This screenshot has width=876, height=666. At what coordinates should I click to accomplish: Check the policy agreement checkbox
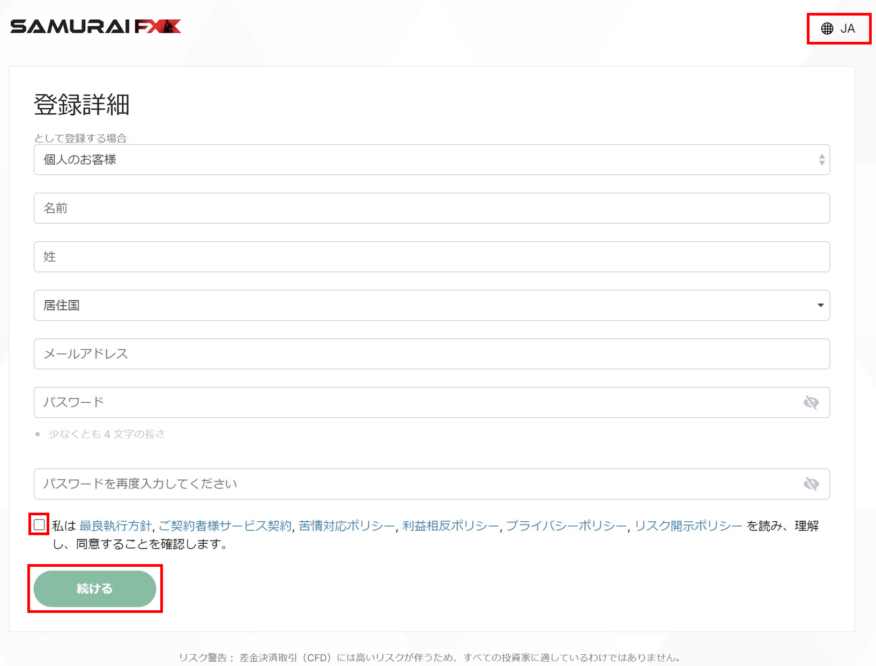pos(39,524)
